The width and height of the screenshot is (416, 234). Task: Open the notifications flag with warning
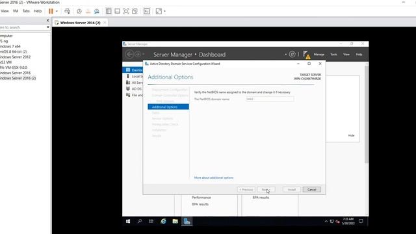click(306, 55)
